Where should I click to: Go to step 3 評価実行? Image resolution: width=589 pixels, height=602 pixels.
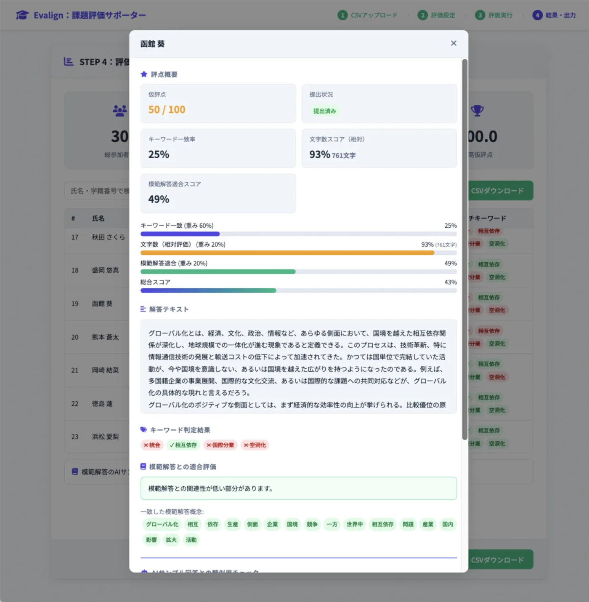coord(494,15)
